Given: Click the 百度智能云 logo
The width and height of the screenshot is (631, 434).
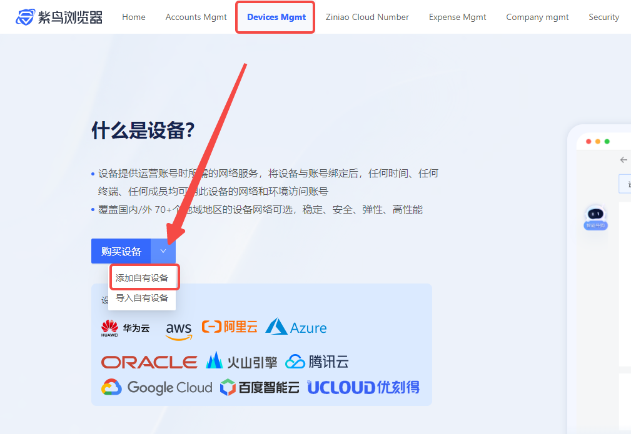Looking at the screenshot, I should point(260,387).
